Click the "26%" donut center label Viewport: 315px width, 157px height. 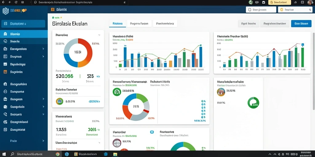tap(136, 106)
